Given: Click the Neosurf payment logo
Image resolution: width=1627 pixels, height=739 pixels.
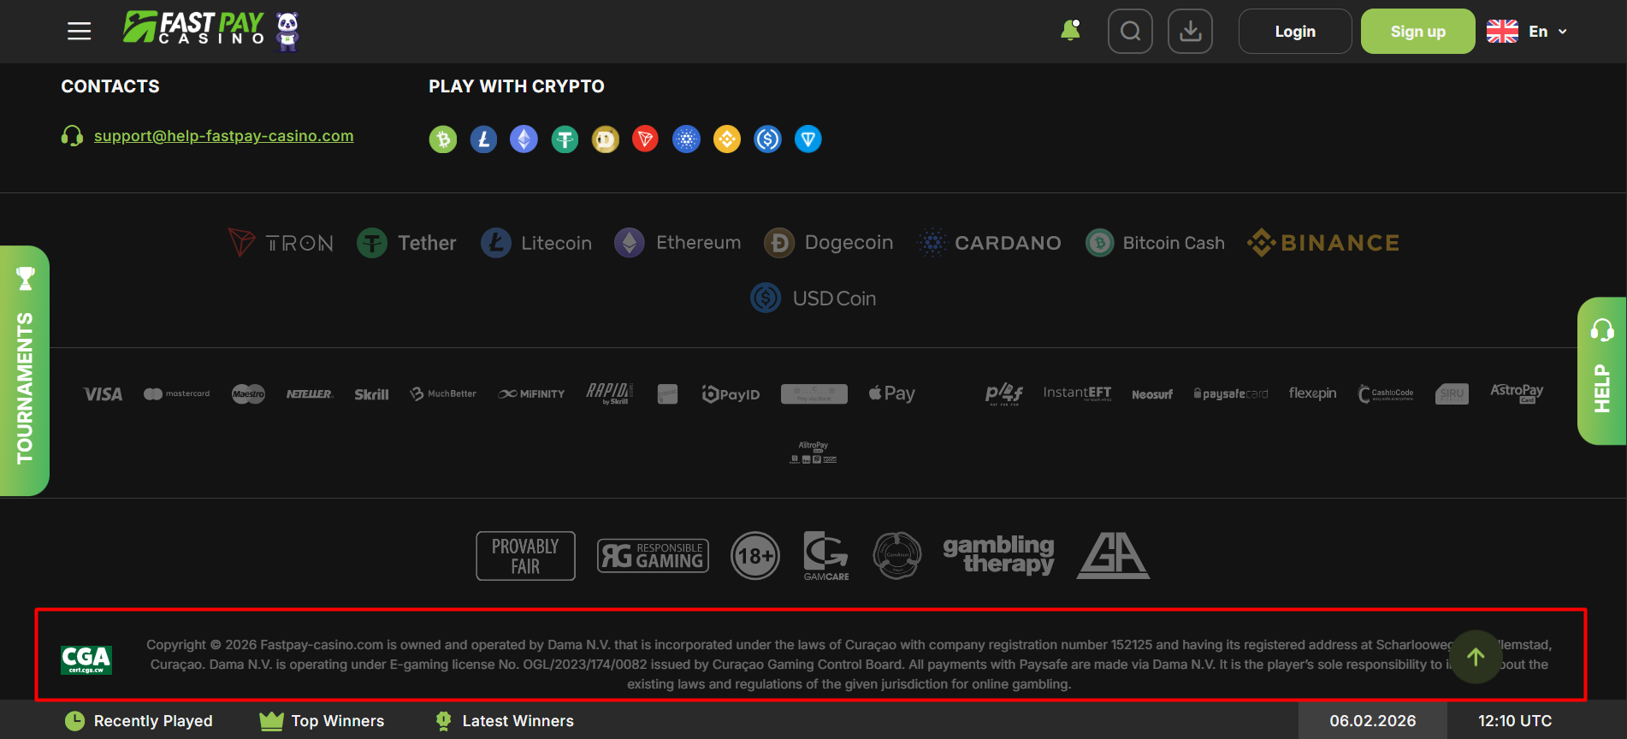Looking at the screenshot, I should coord(1152,394).
